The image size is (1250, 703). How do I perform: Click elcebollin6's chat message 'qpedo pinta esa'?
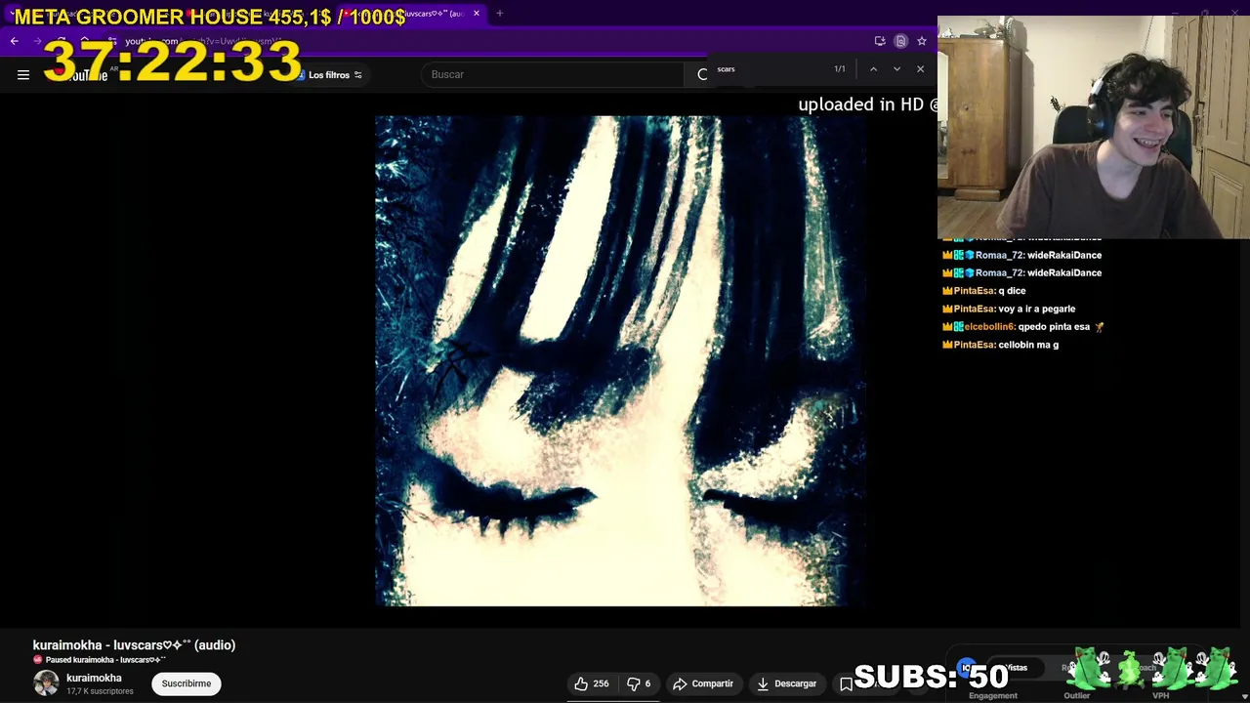pyautogui.click(x=1054, y=327)
